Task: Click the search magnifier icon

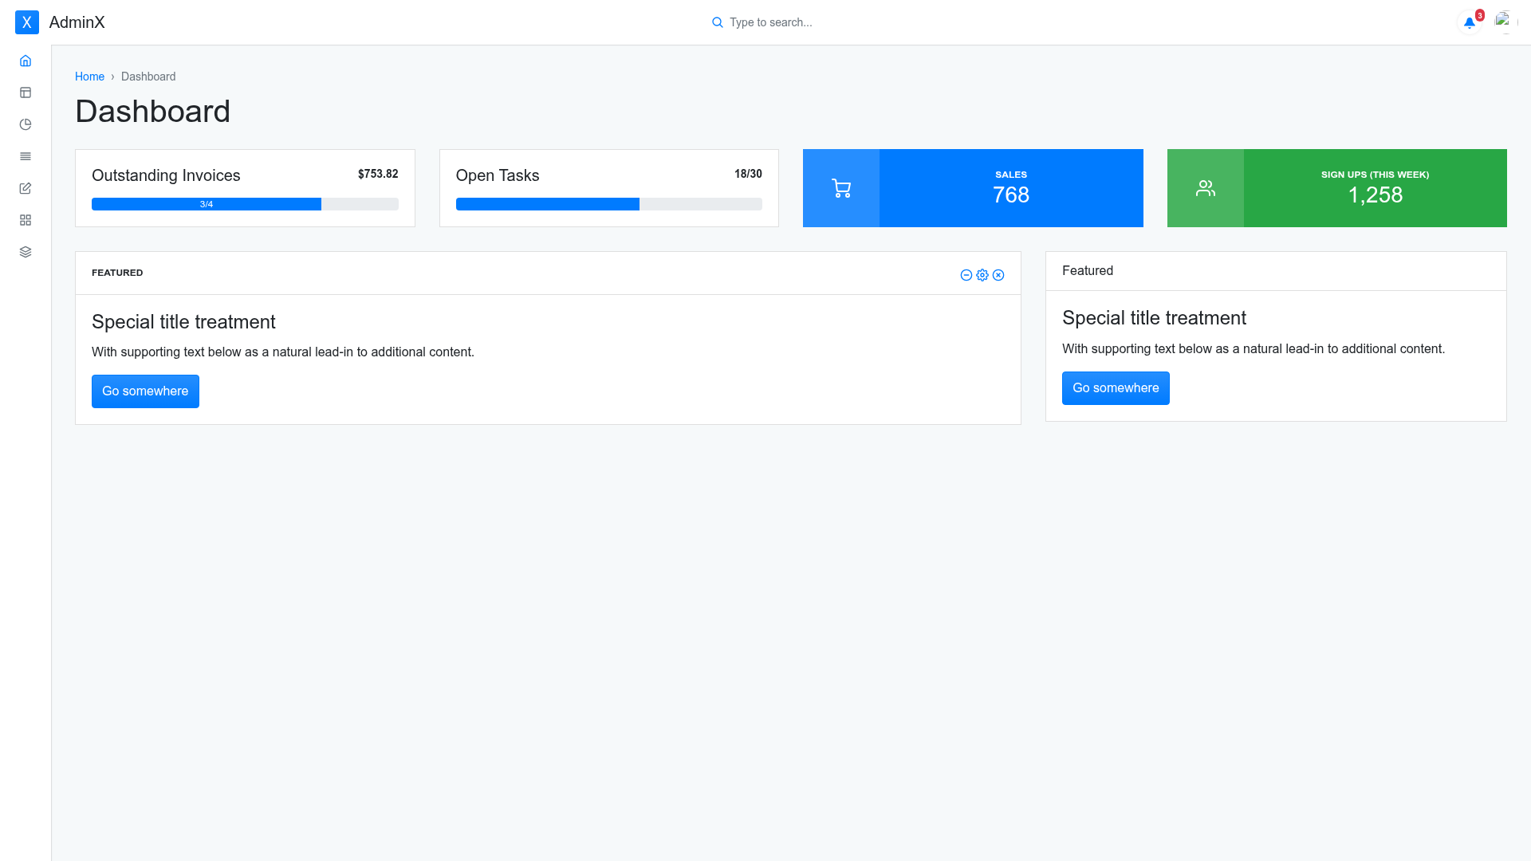Action: 718,22
